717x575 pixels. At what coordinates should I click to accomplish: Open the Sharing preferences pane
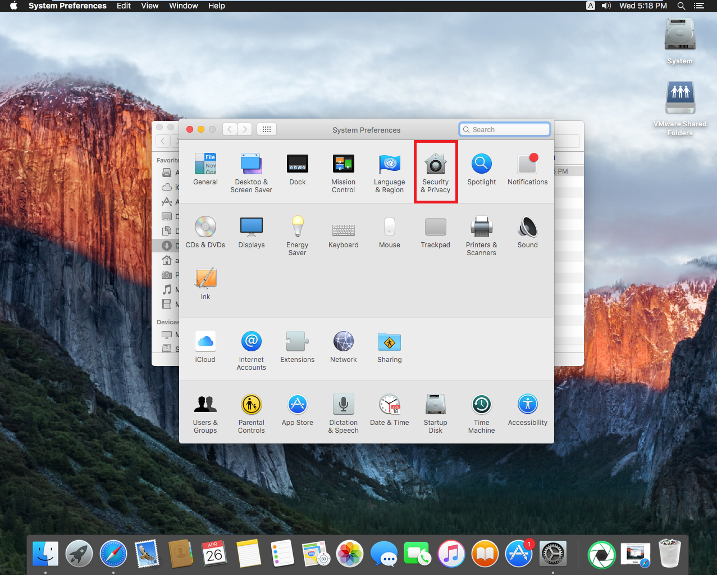pos(390,347)
